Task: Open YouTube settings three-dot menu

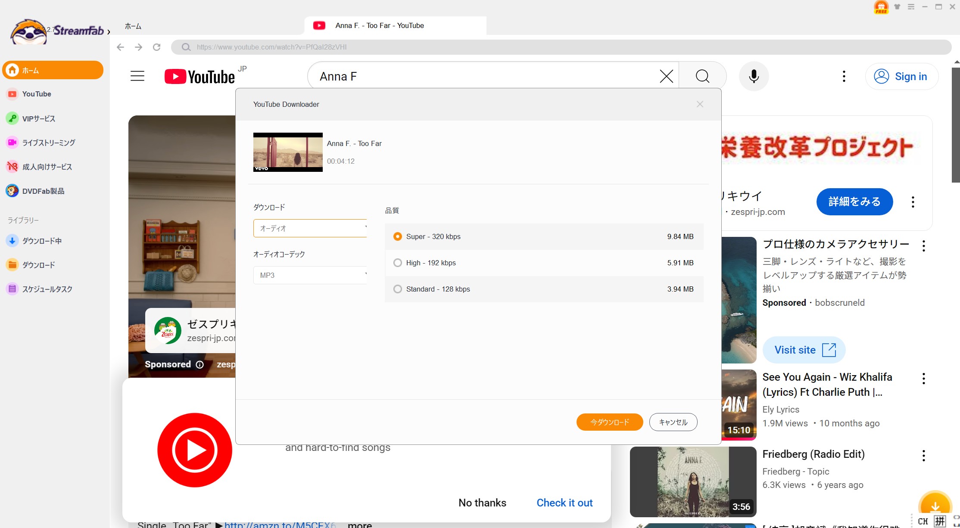Action: [844, 76]
